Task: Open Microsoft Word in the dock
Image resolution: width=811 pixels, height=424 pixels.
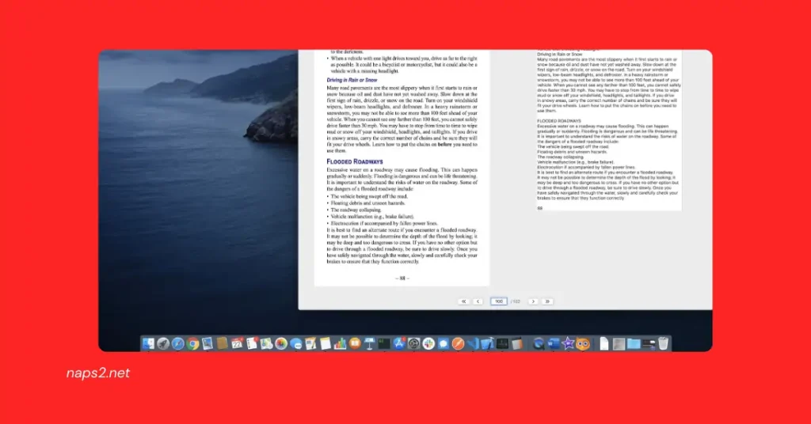Action: [x=553, y=343]
